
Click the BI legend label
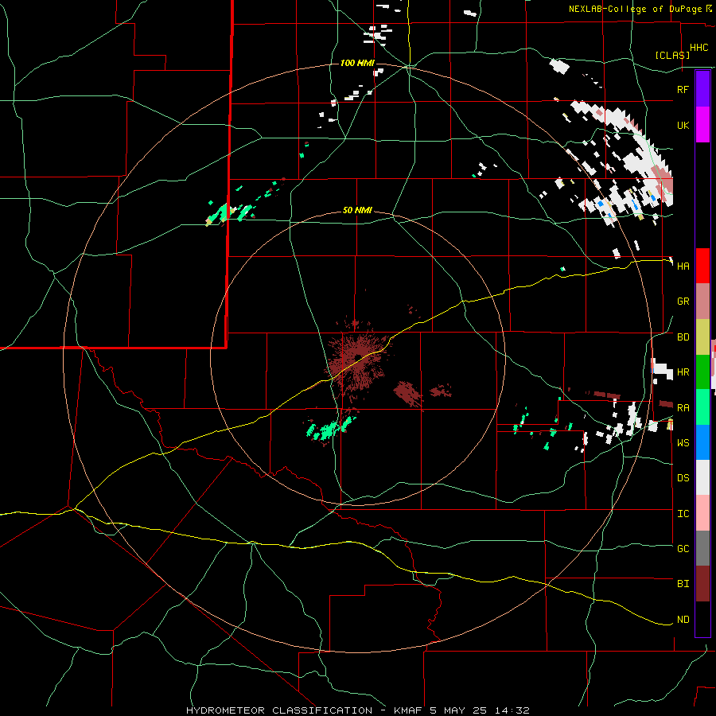[683, 584]
